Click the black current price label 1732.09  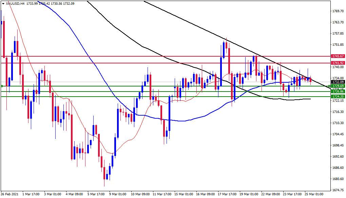(x=338, y=82)
